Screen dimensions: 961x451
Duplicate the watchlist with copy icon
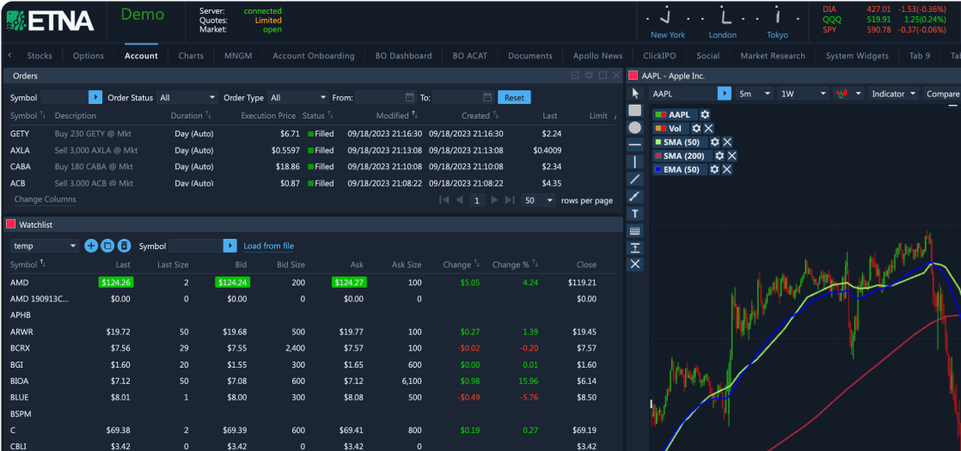click(107, 246)
